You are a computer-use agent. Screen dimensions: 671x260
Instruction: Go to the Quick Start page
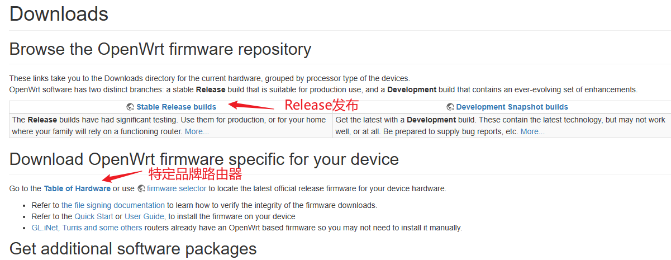coord(94,216)
